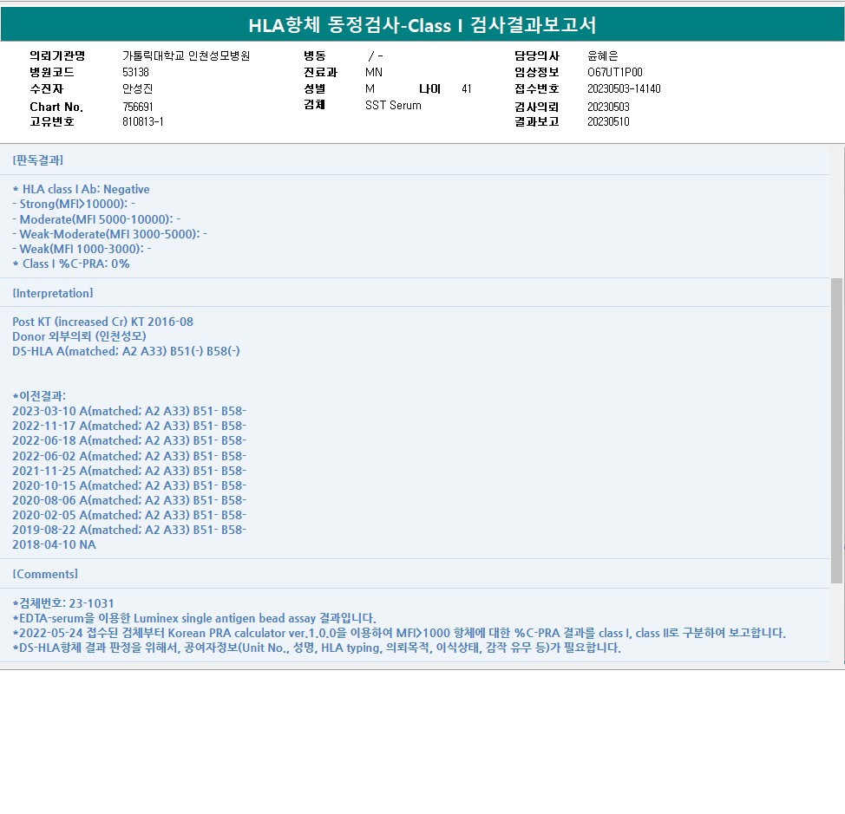Click the '2018-04-10 NA' result line
845x814 pixels.
click(54, 544)
